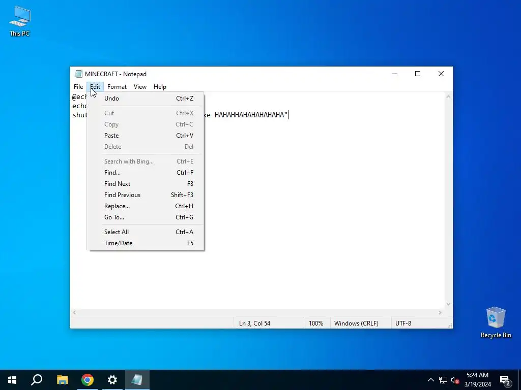Viewport: 521px width, 390px height.
Task: Select Find... in Edit menu
Action: point(146,173)
